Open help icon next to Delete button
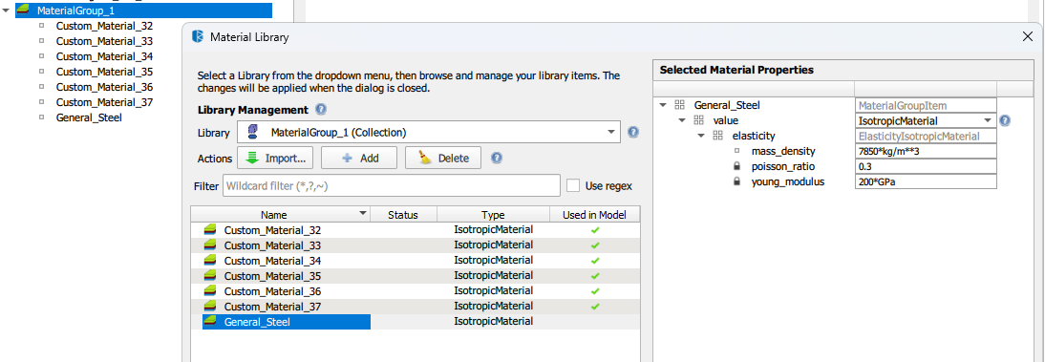 tap(497, 158)
